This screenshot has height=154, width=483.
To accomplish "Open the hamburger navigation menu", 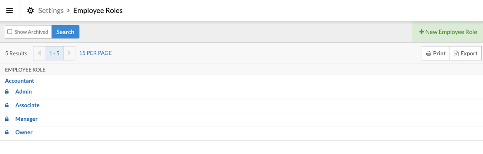I will tap(10, 11).
